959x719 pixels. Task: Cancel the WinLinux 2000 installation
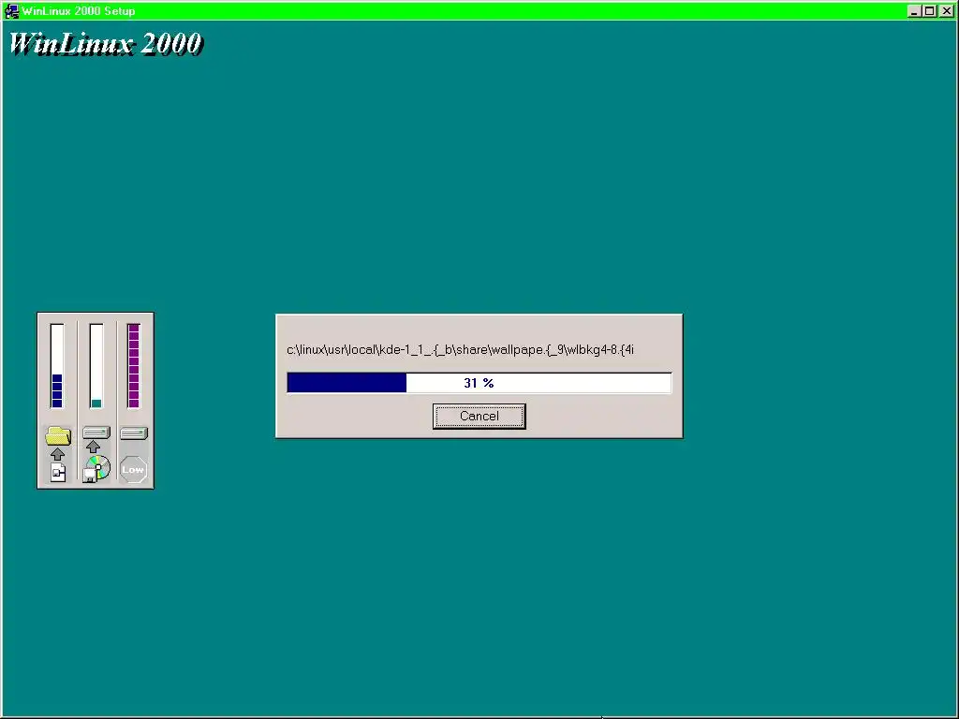(x=479, y=417)
